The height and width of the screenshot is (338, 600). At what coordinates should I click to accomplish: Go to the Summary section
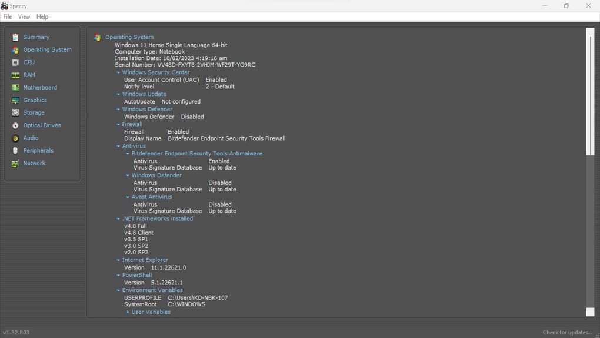(x=36, y=37)
